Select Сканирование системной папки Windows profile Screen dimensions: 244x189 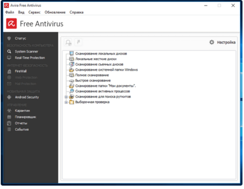(107, 70)
